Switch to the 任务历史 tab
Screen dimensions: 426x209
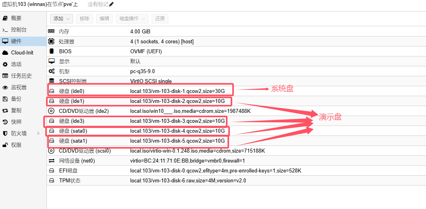coord(21,76)
